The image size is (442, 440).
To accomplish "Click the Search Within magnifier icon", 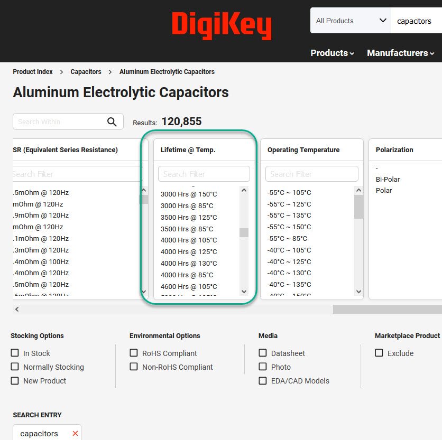I will (x=112, y=121).
